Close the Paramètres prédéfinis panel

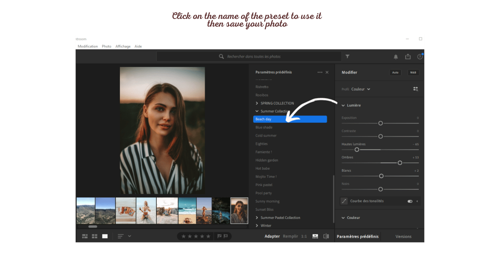click(x=327, y=72)
